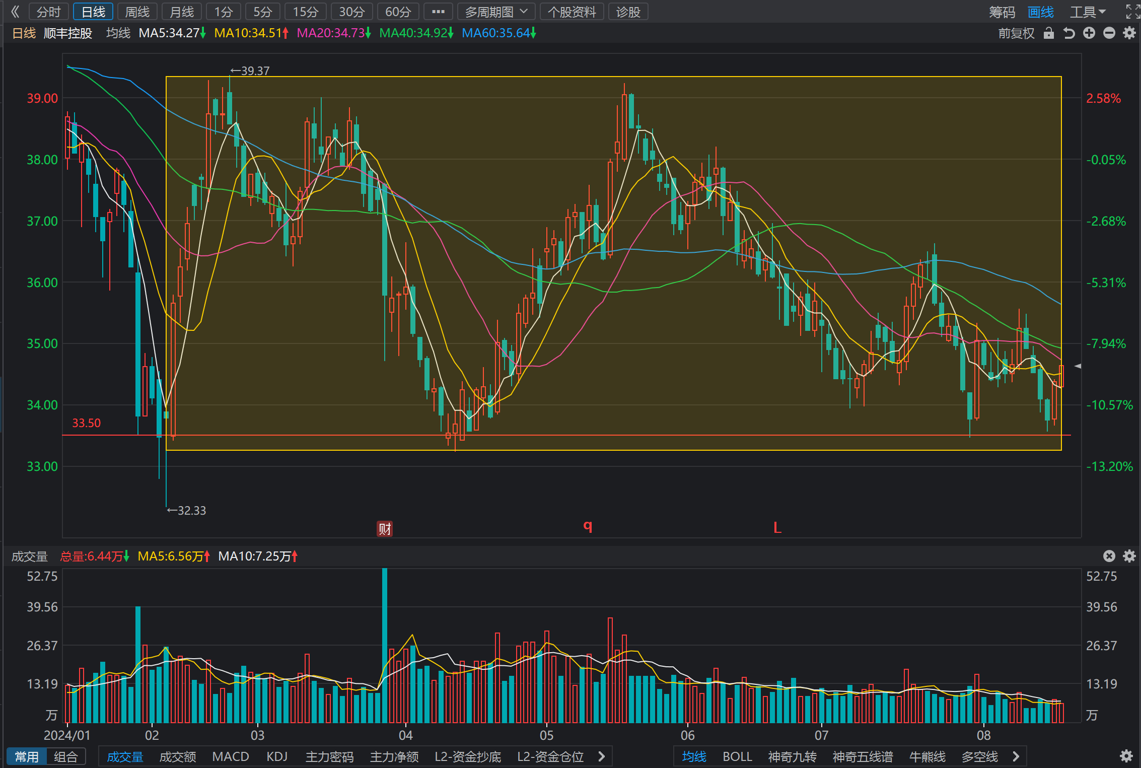Open volume panel settings gear
1141x768 pixels.
[1129, 556]
